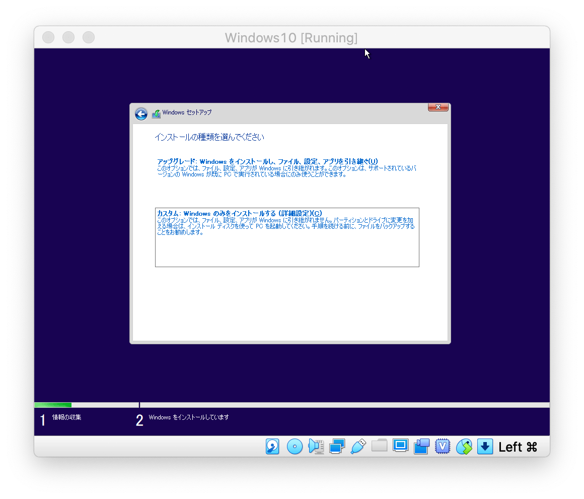Click the mouse integration status icon
Viewport: 584px width, 499px height.
tap(464, 446)
